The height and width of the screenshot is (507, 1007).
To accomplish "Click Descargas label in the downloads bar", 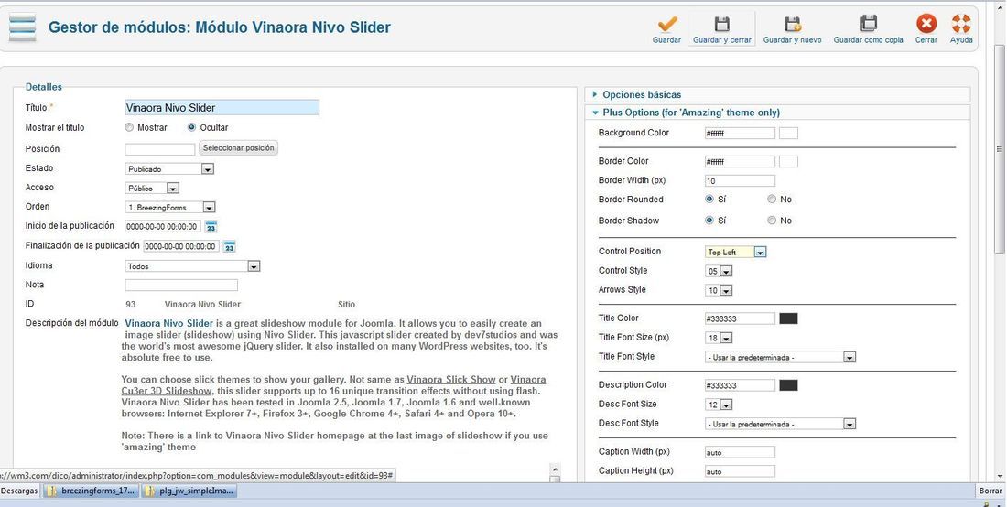I will pos(19,491).
